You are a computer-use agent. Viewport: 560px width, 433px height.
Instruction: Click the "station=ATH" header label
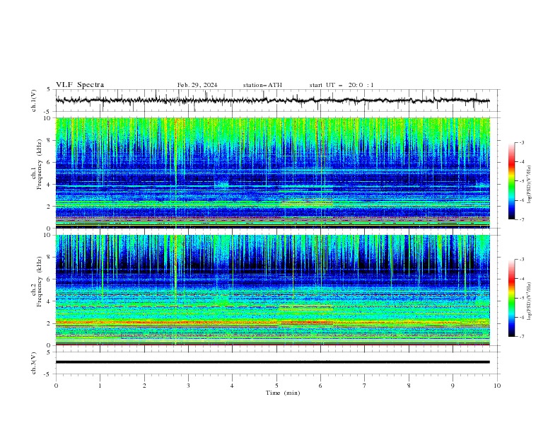(x=262, y=85)
